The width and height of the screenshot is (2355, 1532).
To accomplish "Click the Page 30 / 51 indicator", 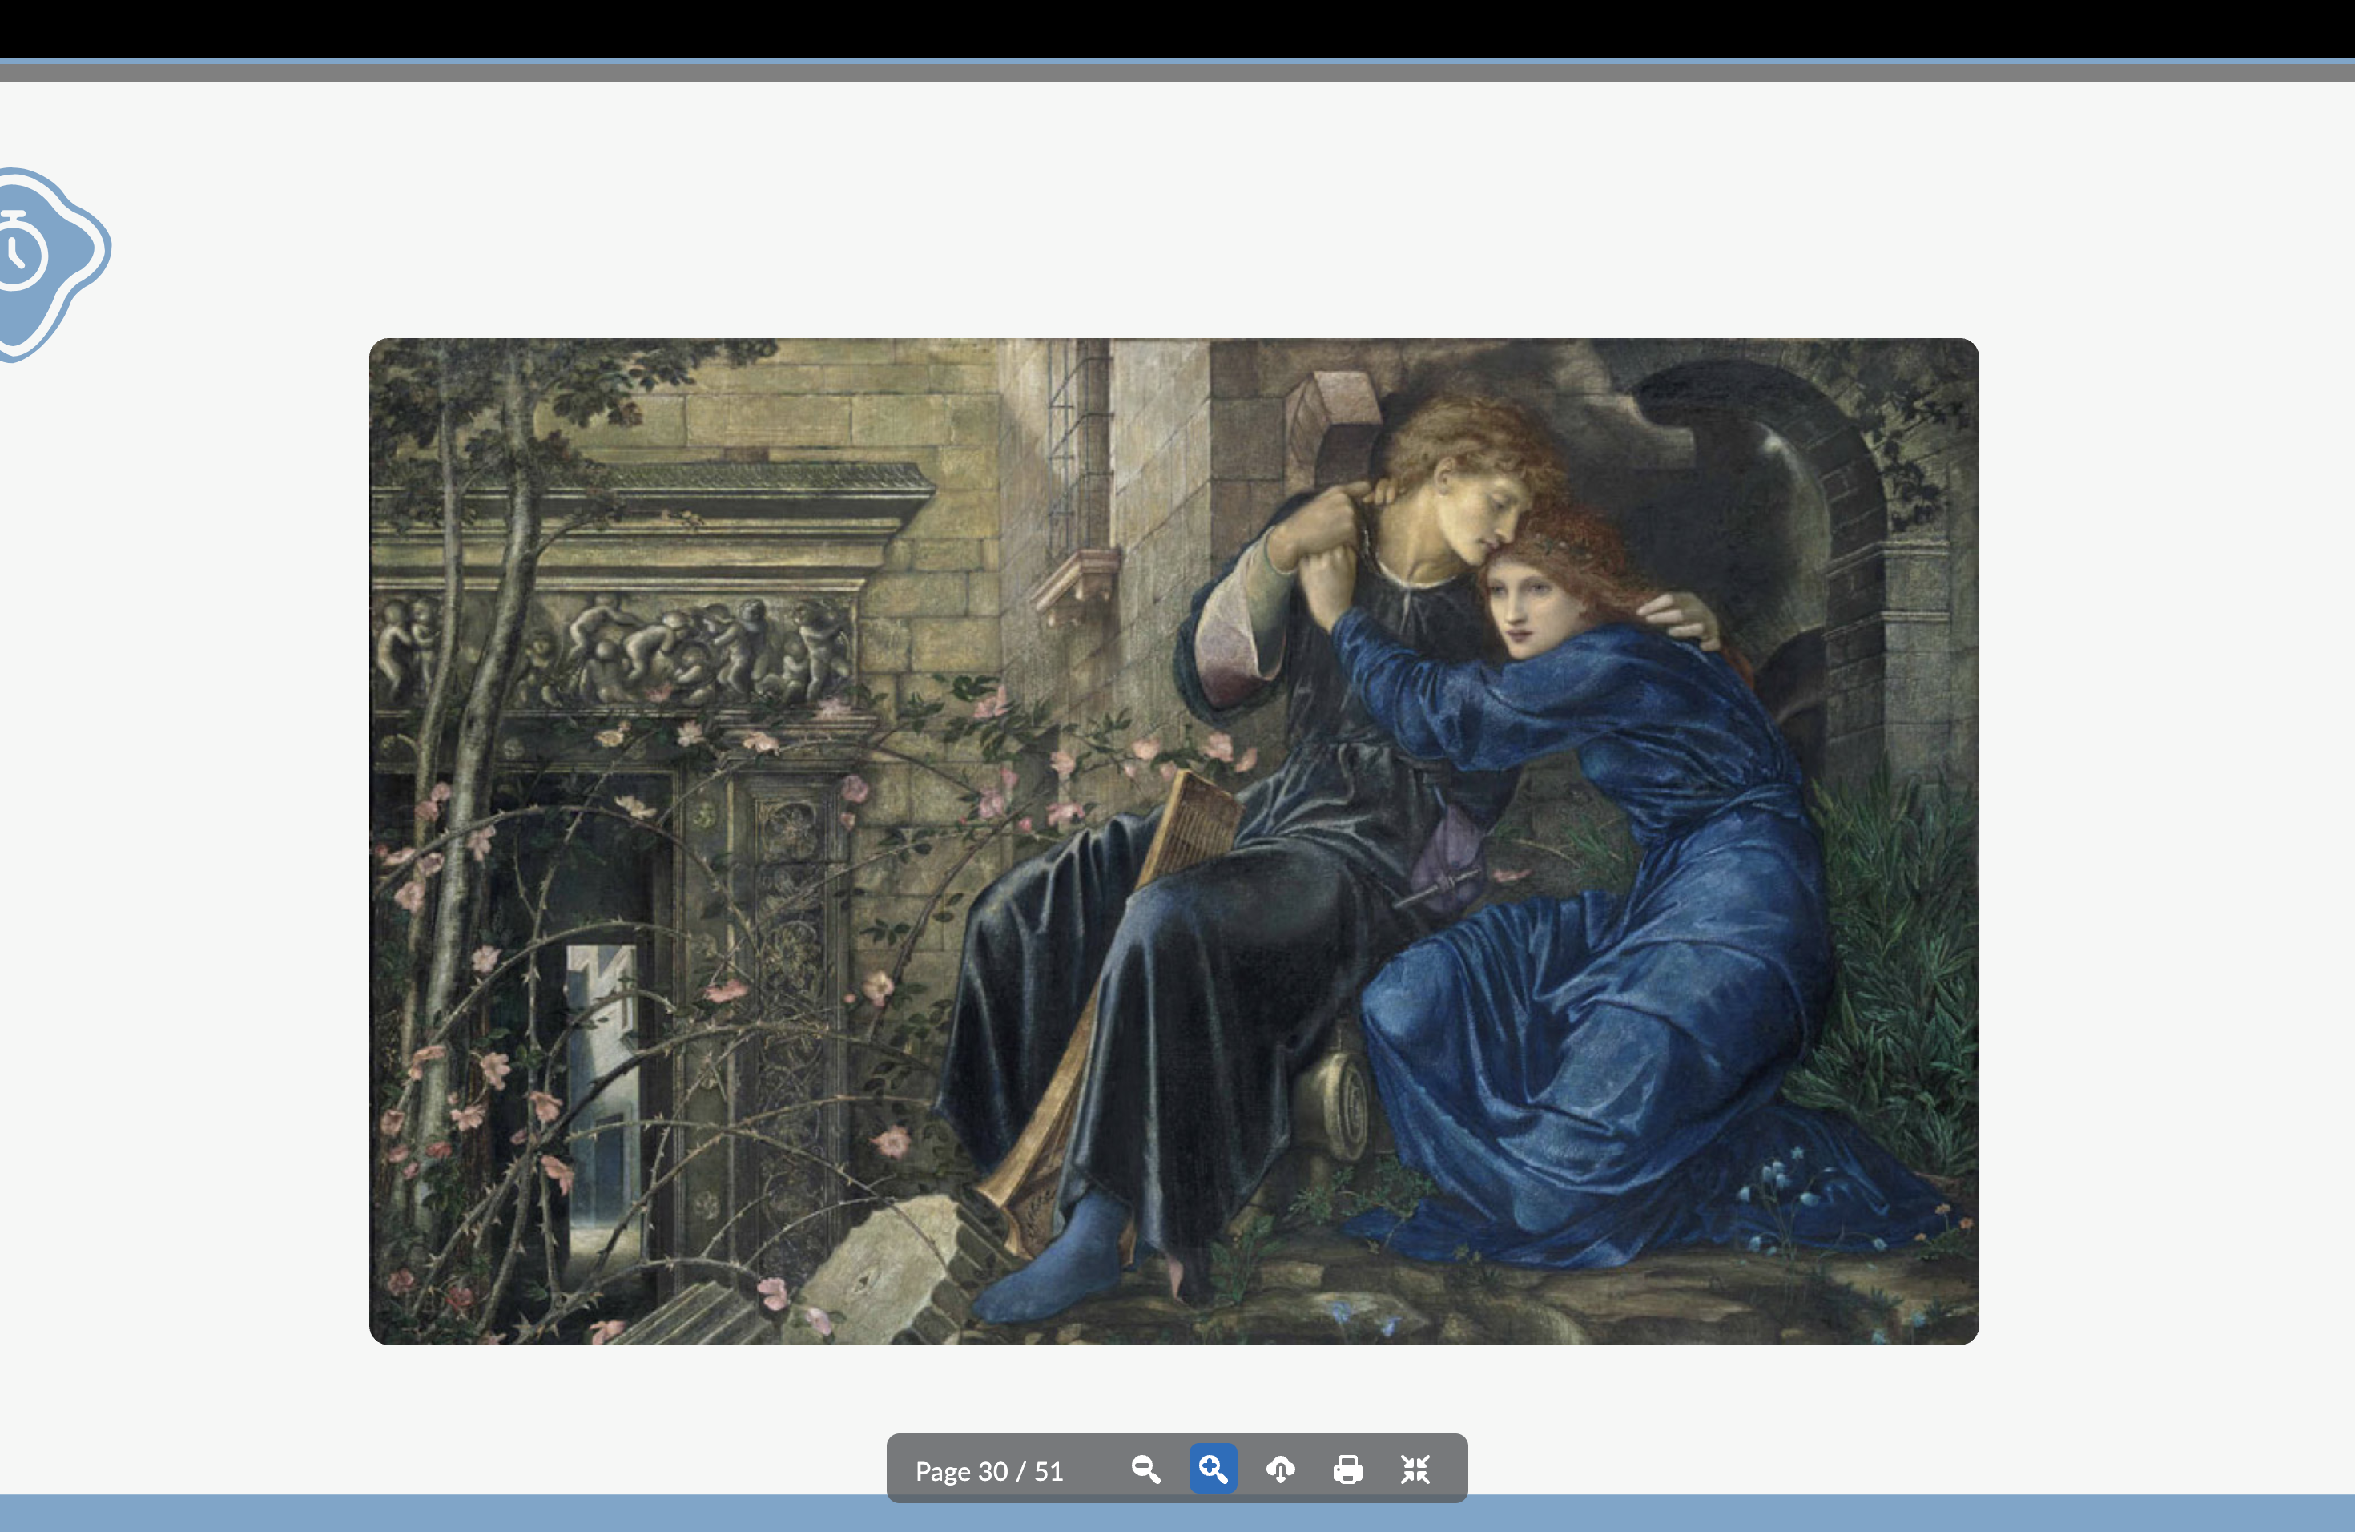I will pyautogui.click(x=988, y=1472).
